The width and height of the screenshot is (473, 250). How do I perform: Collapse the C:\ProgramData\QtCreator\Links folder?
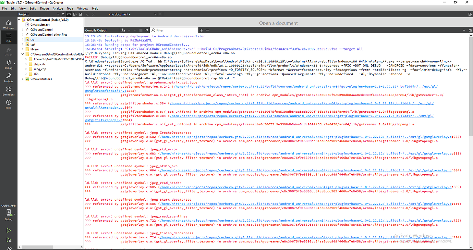(x=23, y=54)
